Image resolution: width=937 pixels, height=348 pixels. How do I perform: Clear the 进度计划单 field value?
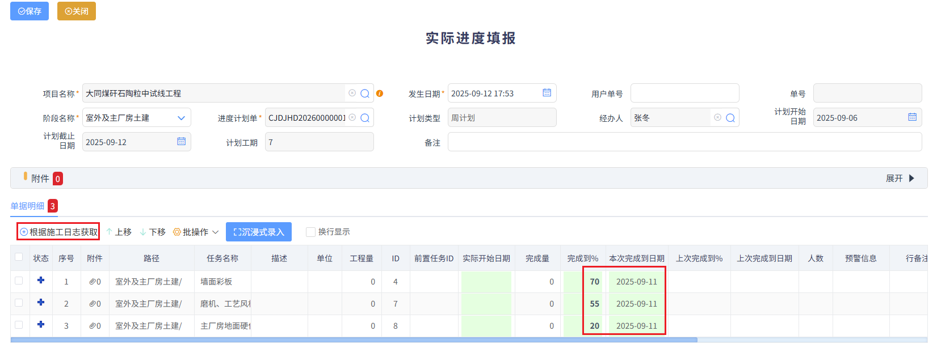tap(352, 117)
